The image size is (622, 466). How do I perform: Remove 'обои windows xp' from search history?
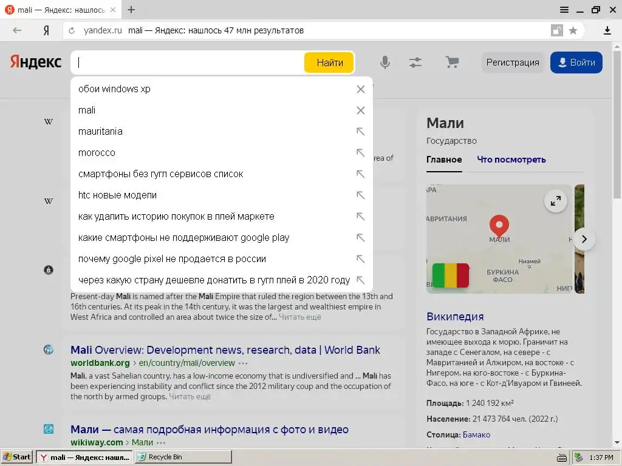[x=361, y=89]
